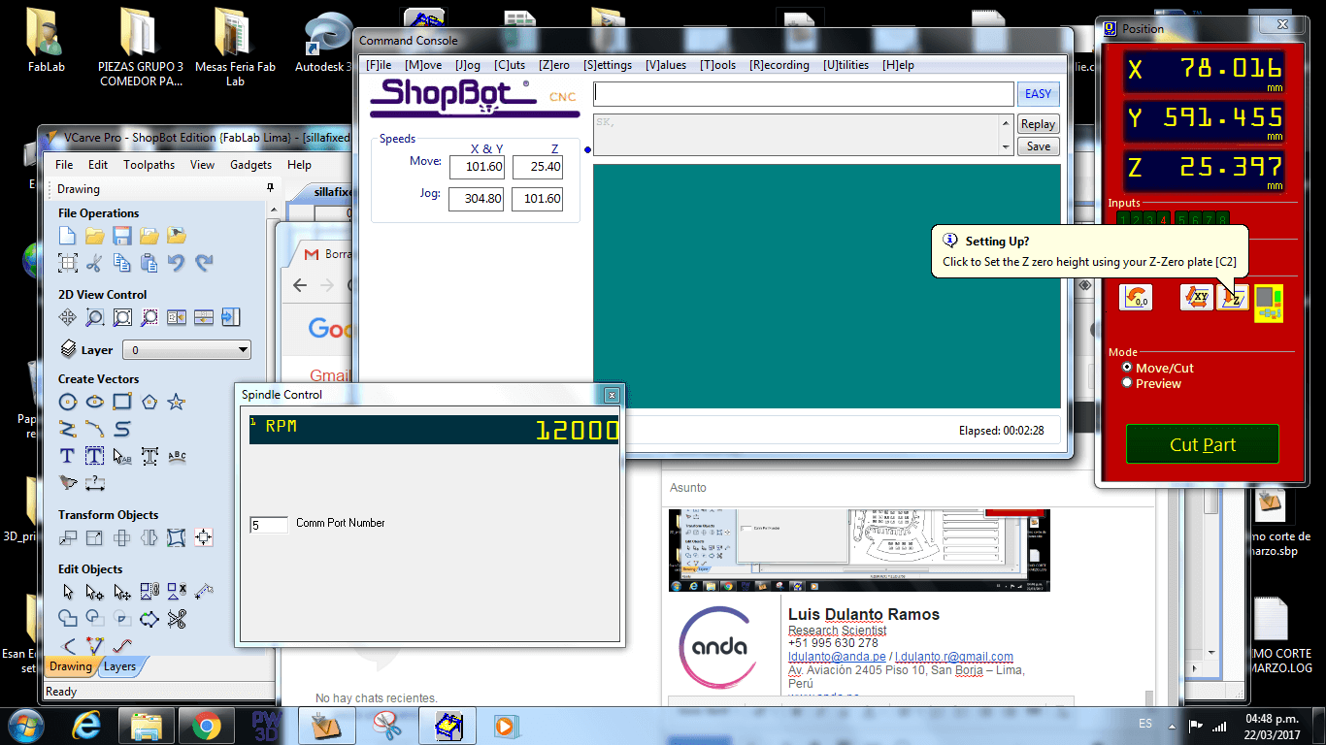Open the Toolpaths menu in VCarve

149,165
